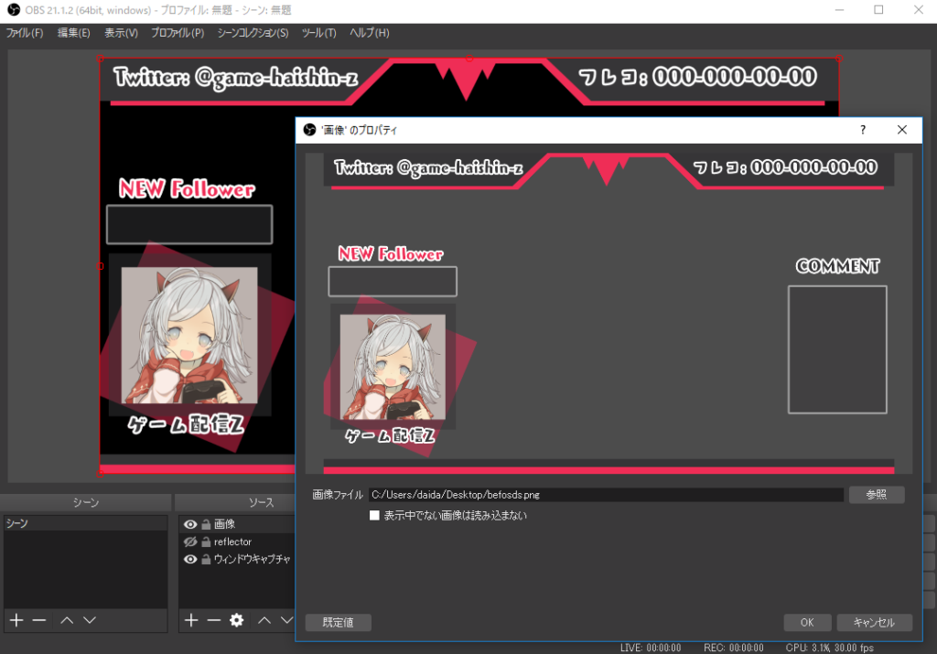Click image file path input field

pyautogui.click(x=606, y=495)
